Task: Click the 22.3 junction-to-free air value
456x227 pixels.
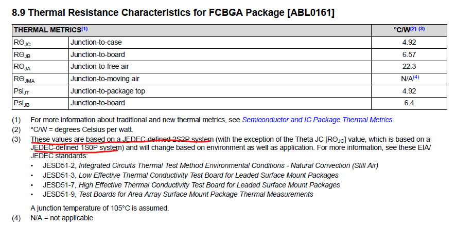Action: point(409,67)
